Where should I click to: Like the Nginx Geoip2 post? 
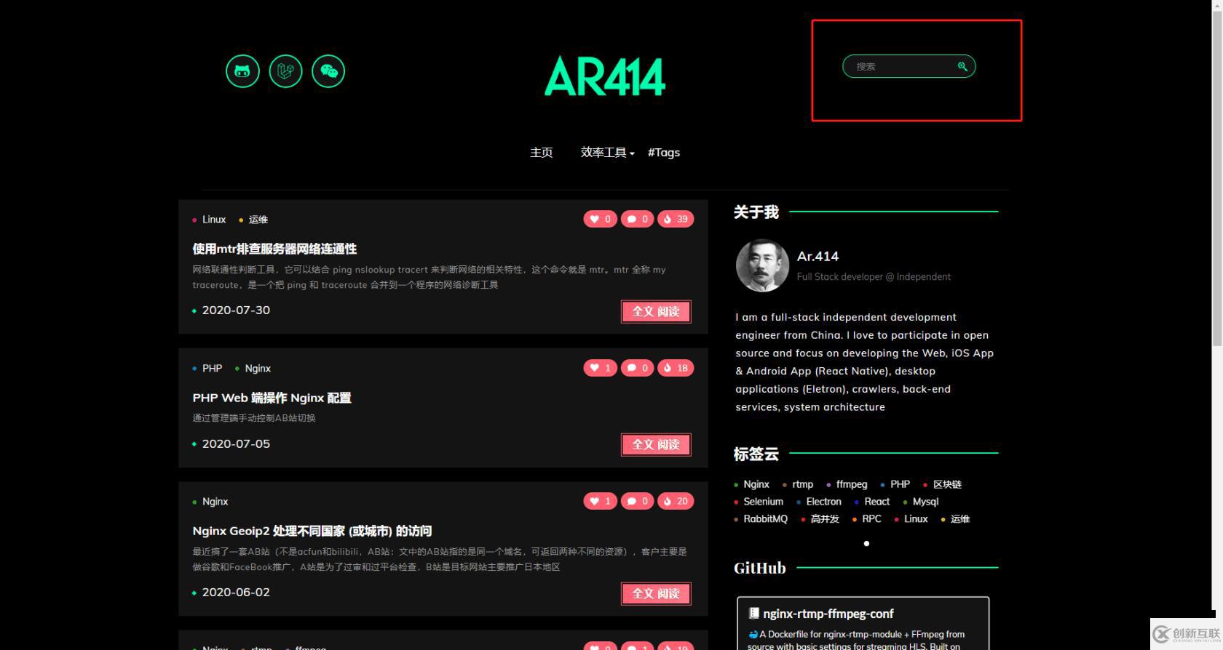point(601,501)
